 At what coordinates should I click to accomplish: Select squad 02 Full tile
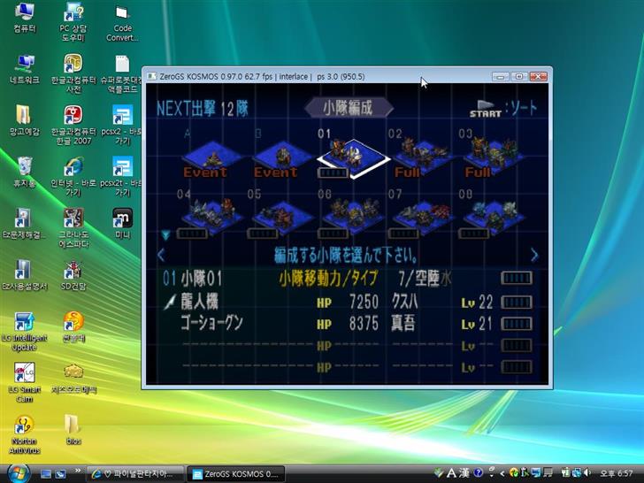[x=423, y=157]
